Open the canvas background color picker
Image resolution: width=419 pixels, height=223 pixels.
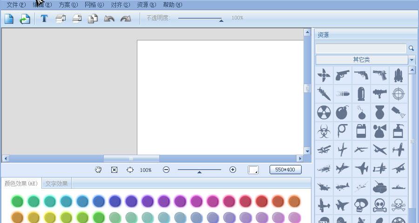(x=253, y=170)
